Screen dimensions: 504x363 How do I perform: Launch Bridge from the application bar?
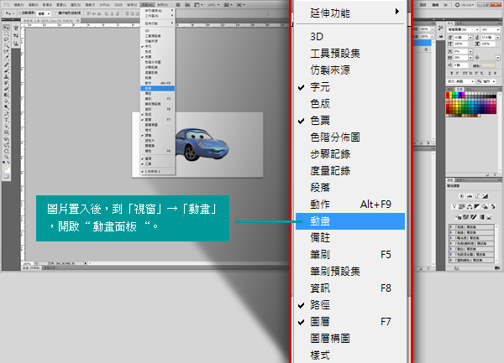click(178, 5)
